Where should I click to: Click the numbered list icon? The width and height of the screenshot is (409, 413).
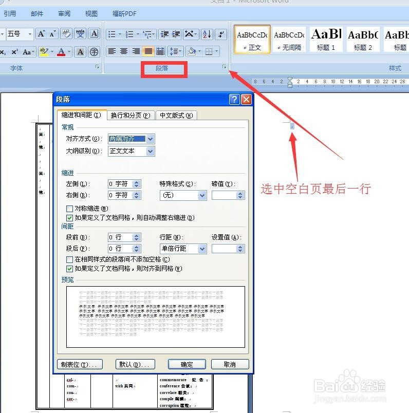pos(129,34)
